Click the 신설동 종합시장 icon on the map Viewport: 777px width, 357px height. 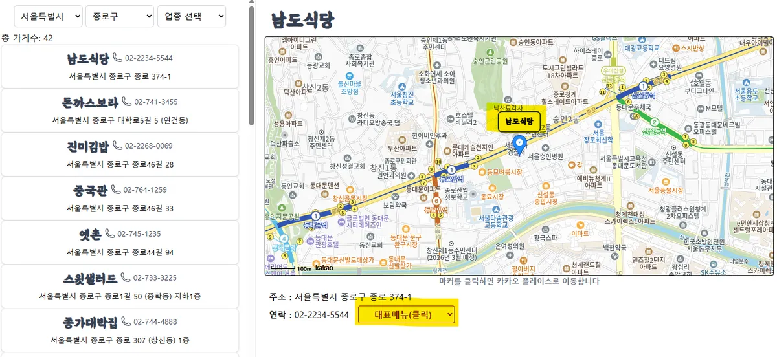click(x=547, y=185)
